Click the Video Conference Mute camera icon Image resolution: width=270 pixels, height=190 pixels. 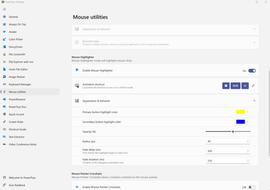tap(4, 144)
